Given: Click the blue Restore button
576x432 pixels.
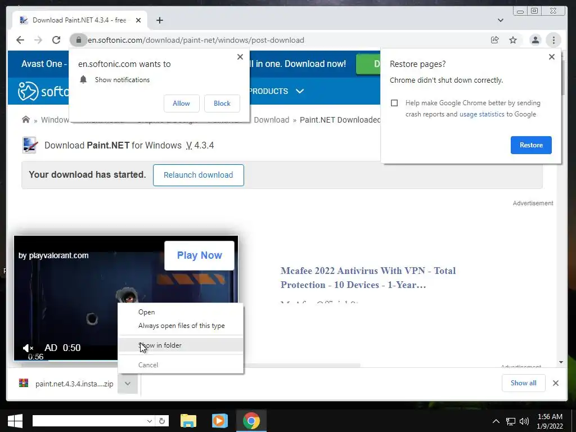Looking at the screenshot, I should [x=531, y=145].
